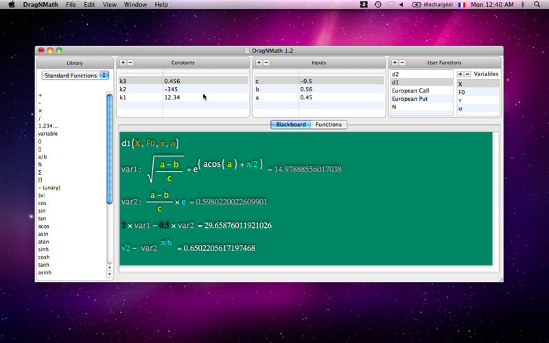The width and height of the screenshot is (549, 343).
Task: Select variable X in Variables list
Action: click(x=478, y=84)
